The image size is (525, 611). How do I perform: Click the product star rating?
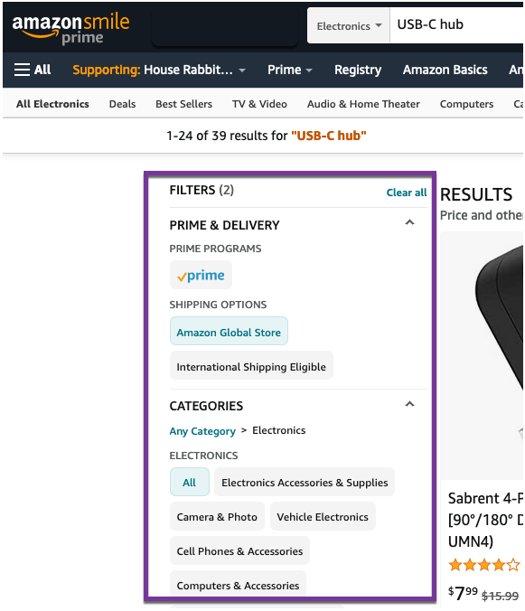tap(484, 565)
